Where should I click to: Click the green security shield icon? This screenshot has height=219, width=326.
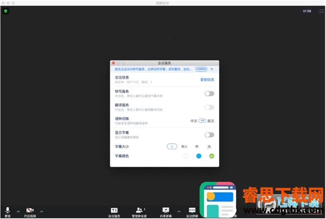tap(5, 11)
